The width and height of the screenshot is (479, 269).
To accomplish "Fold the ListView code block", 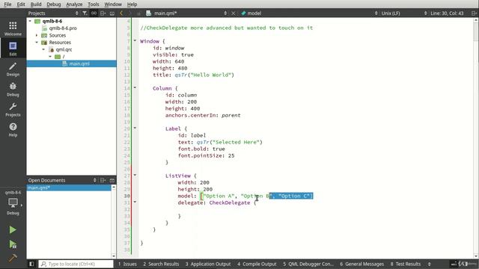I will pyautogui.click(x=135, y=176).
